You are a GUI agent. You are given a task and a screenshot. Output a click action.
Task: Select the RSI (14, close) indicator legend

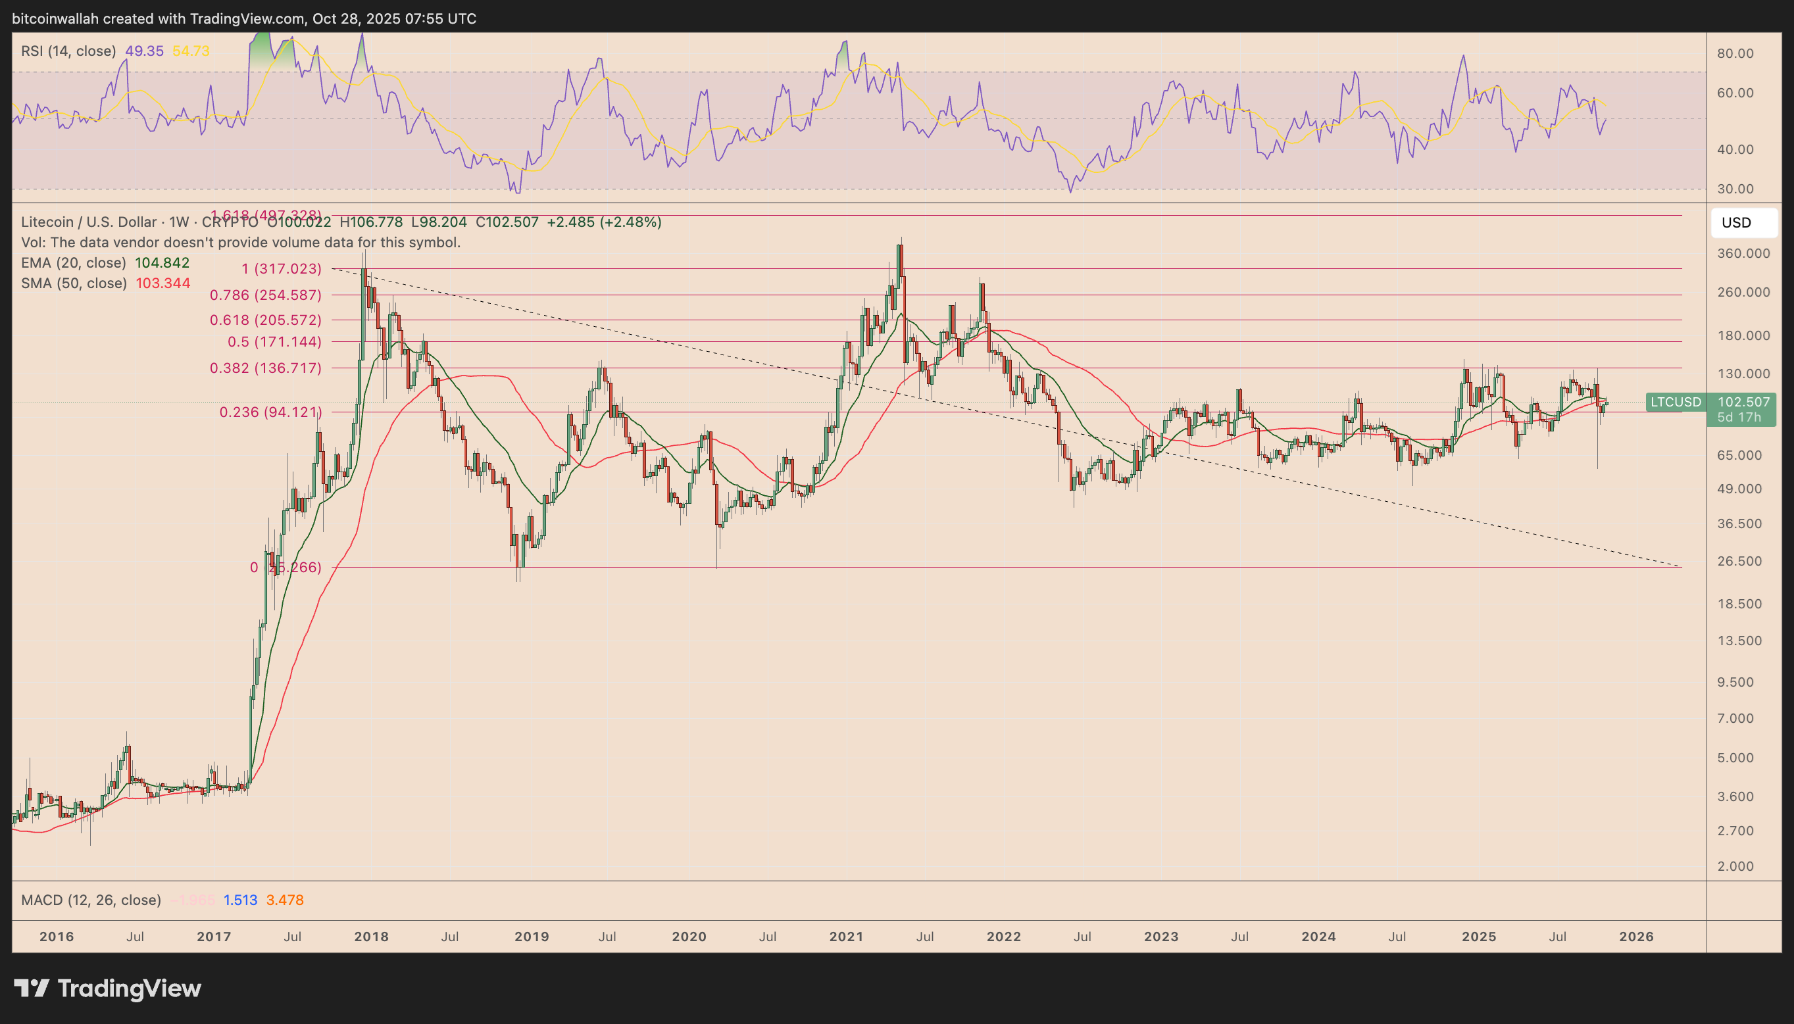point(68,51)
